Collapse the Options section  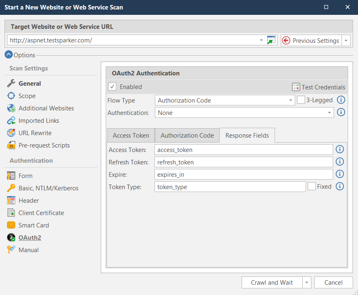(x=9, y=55)
